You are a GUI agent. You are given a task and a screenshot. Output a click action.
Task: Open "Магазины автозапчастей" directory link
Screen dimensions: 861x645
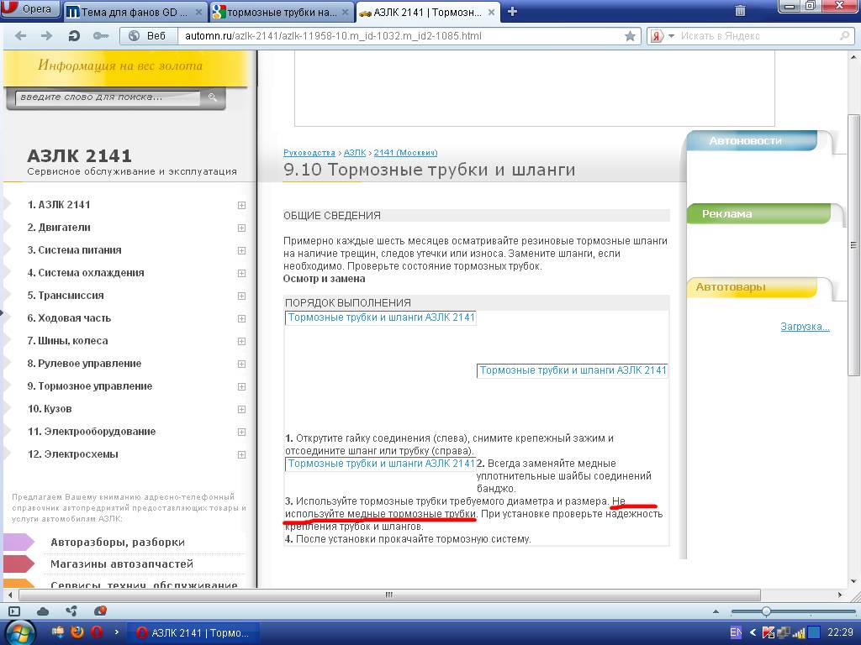122,564
